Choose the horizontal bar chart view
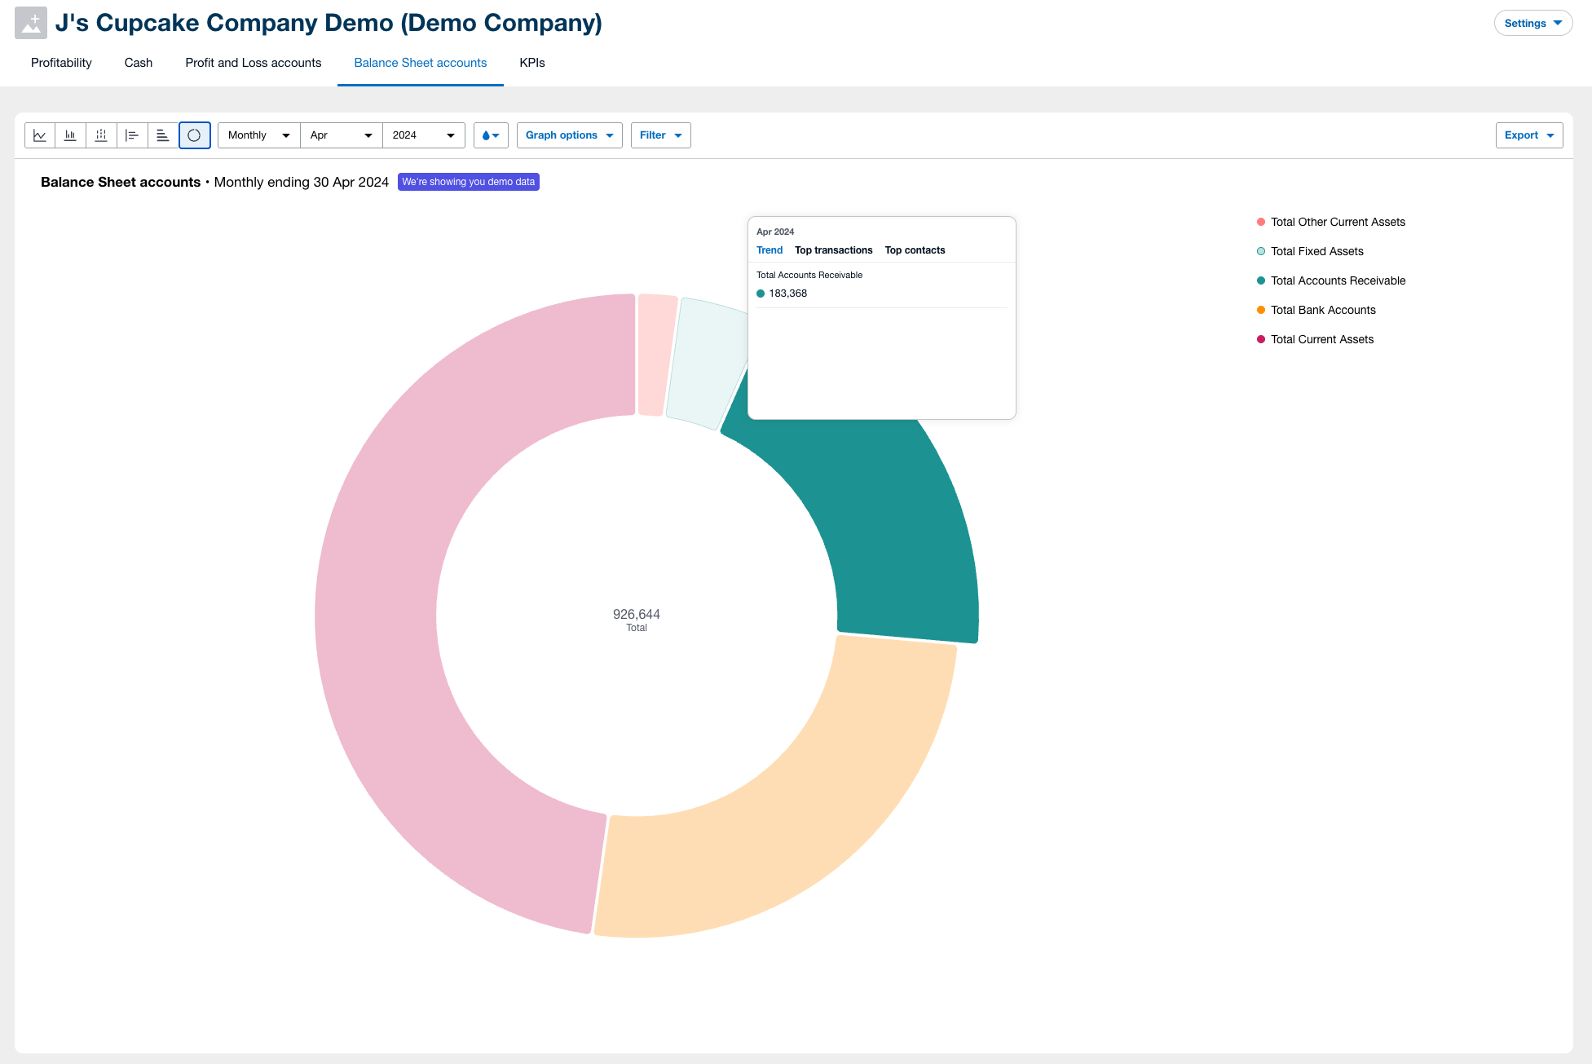 132,135
